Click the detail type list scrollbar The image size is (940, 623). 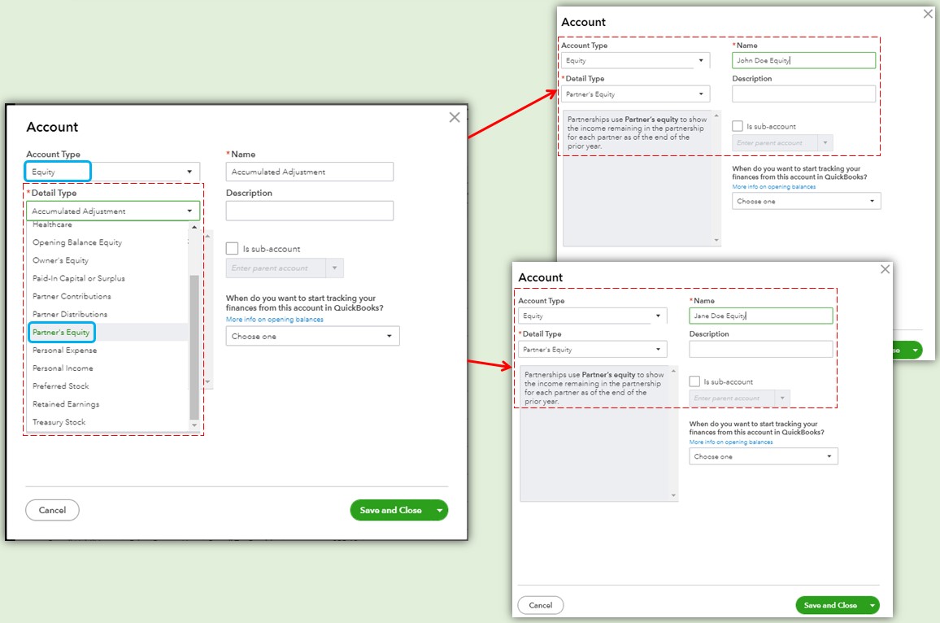[x=194, y=342]
